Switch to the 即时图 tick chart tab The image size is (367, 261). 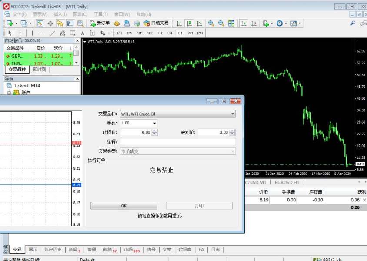[x=39, y=69]
